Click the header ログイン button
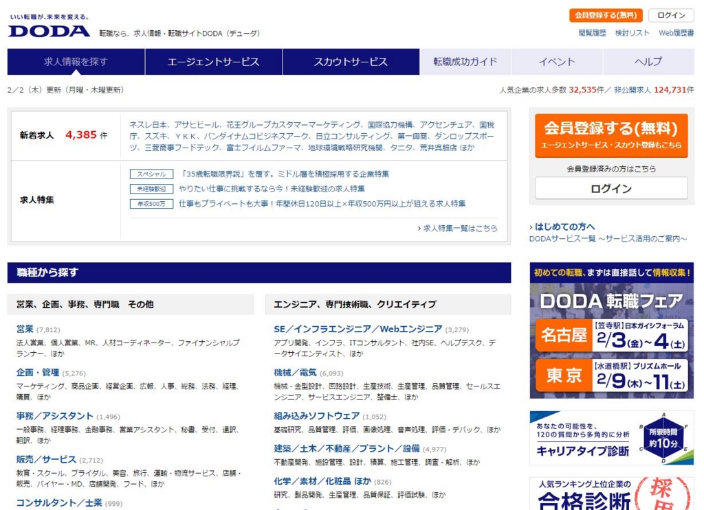Image resolution: width=704 pixels, height=510 pixels. click(671, 15)
